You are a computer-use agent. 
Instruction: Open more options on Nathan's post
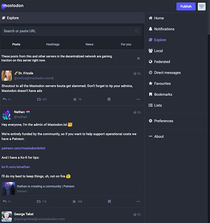click(x=138, y=201)
